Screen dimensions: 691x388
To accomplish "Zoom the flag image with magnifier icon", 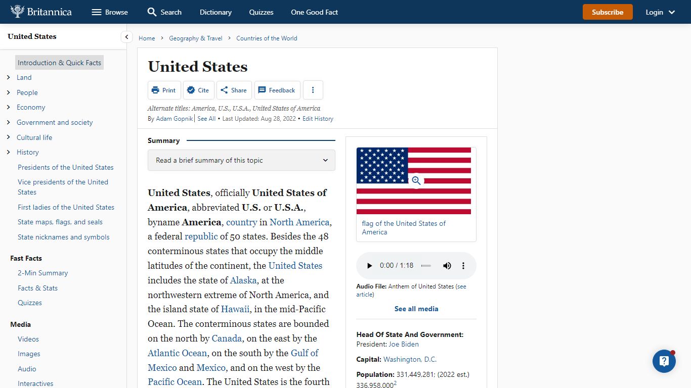I will tap(416, 180).
